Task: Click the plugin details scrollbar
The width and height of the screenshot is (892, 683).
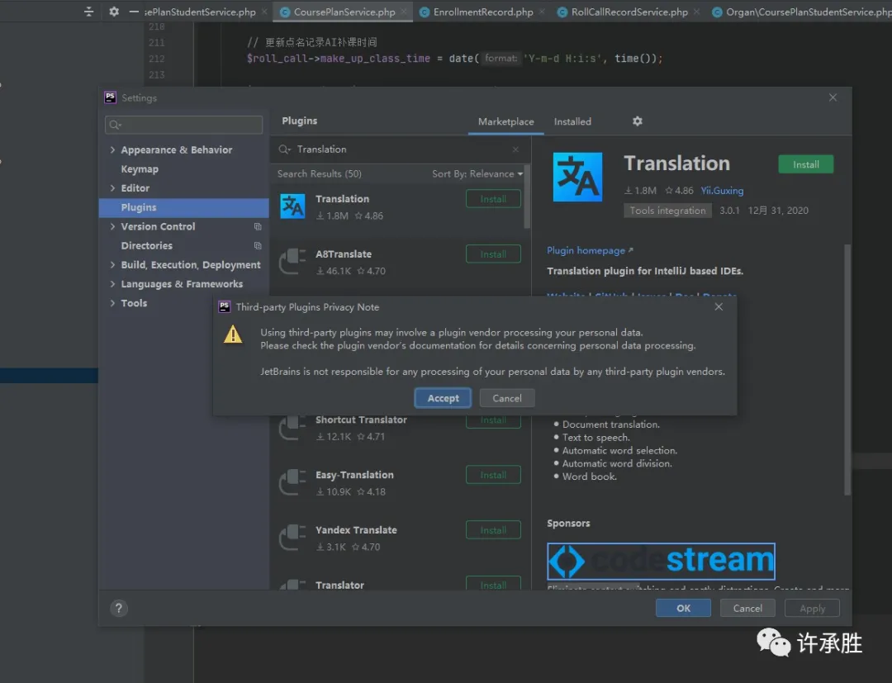Action: tap(847, 370)
